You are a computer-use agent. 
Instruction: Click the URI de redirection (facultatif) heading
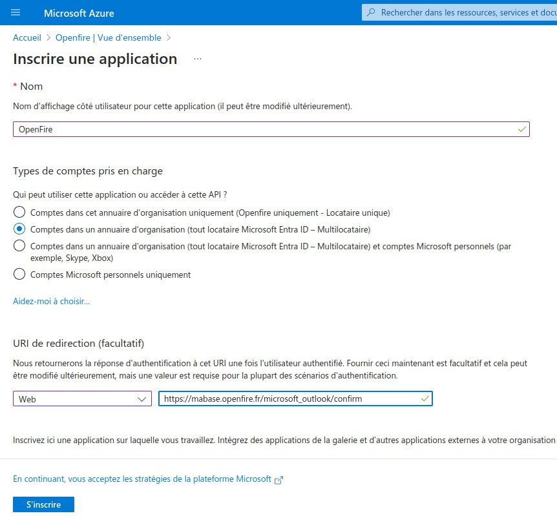78,344
